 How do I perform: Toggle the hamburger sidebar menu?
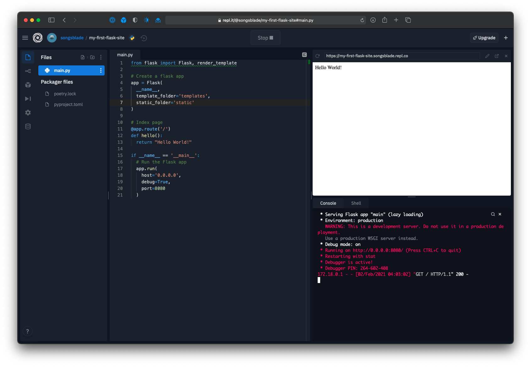tap(25, 38)
